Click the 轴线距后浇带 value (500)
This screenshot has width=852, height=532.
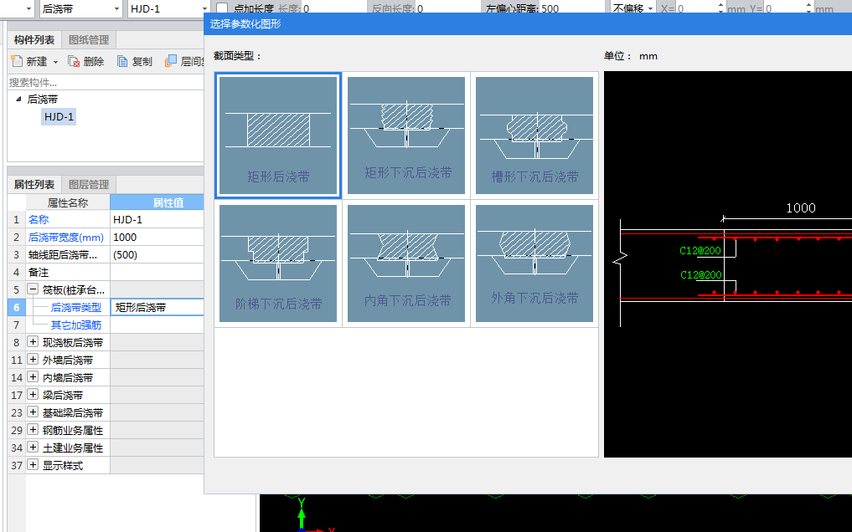click(x=157, y=255)
